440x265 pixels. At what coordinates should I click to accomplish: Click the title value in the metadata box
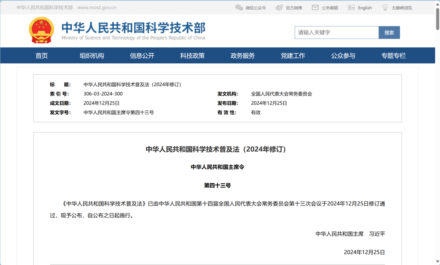click(x=133, y=85)
